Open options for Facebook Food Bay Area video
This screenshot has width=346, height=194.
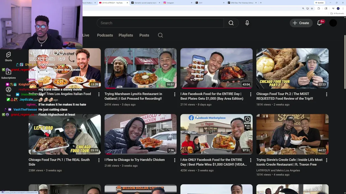(251, 94)
